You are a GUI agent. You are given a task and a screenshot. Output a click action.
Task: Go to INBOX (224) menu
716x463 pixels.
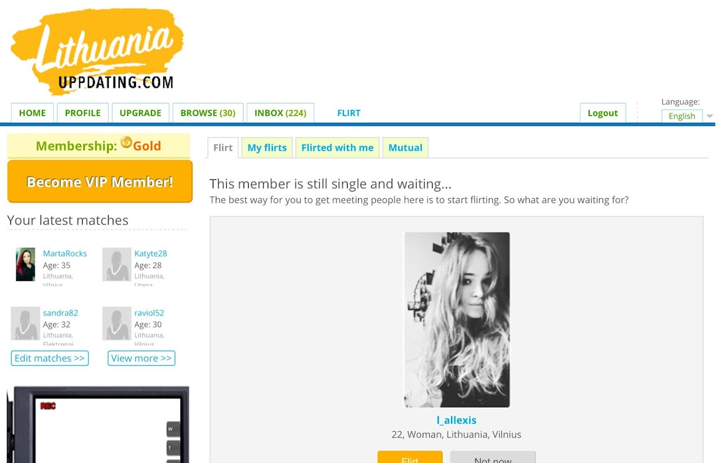click(281, 113)
